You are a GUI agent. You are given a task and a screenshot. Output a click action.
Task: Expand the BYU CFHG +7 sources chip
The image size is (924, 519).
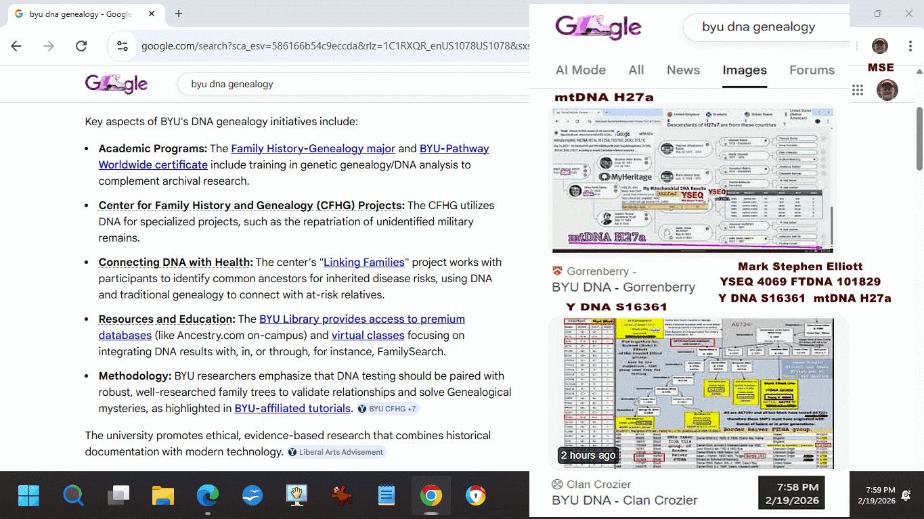(388, 409)
